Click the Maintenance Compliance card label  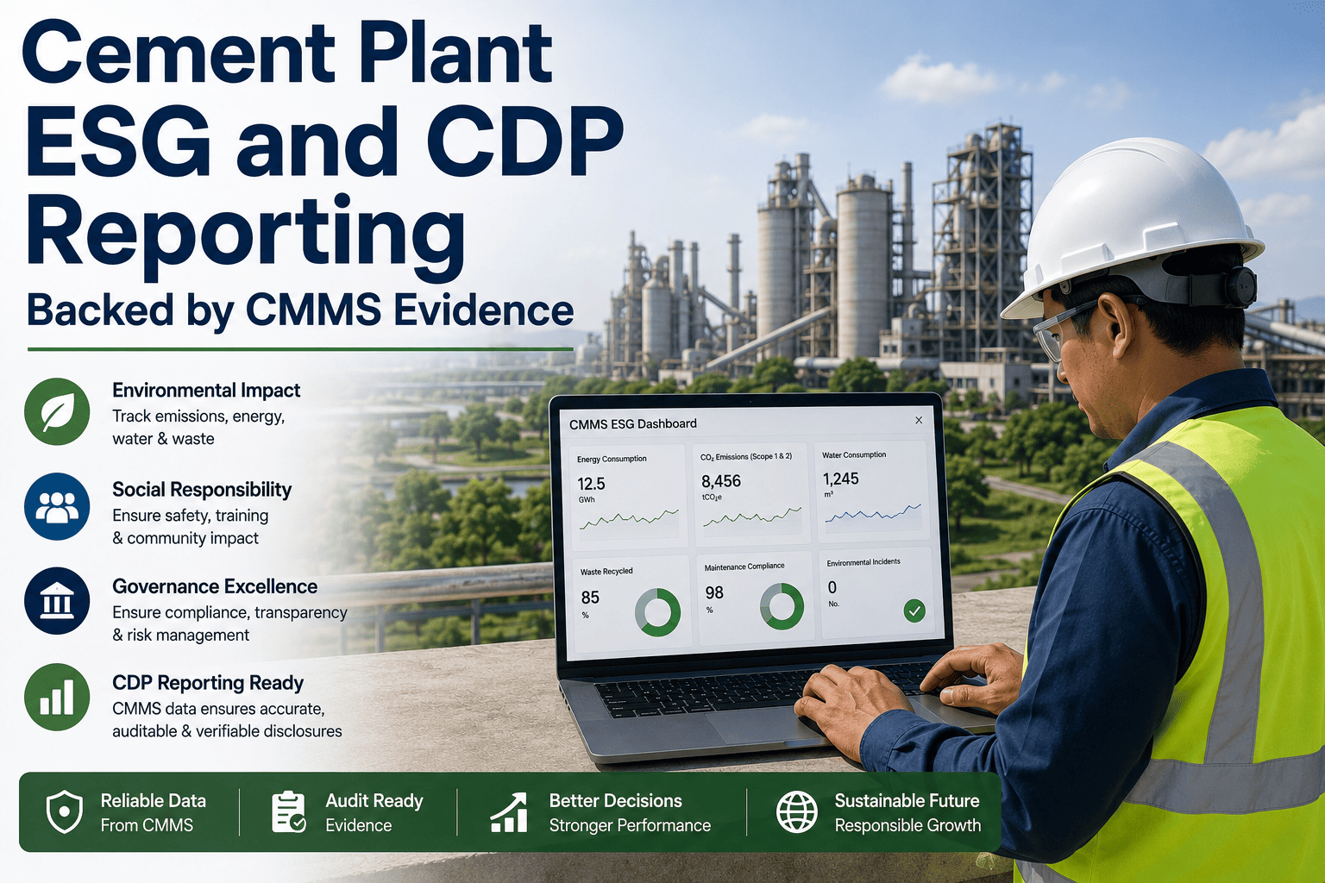point(744,567)
